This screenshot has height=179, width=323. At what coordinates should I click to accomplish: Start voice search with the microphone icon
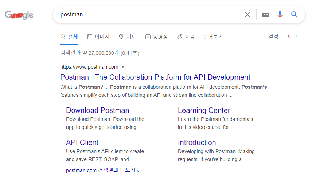280,15
